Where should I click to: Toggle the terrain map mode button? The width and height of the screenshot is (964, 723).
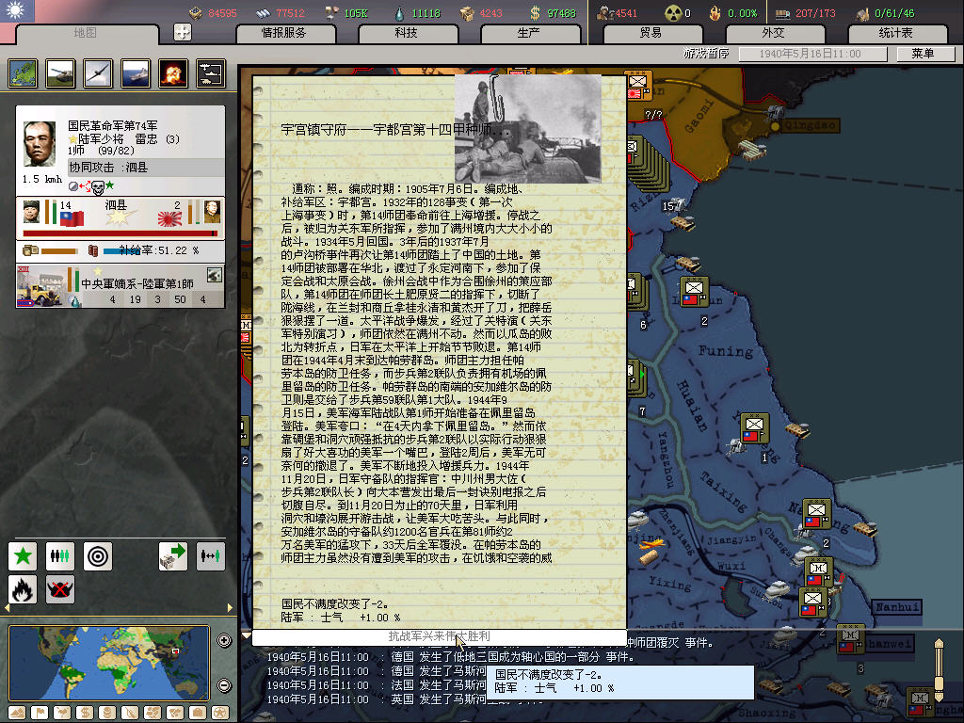coord(16,712)
